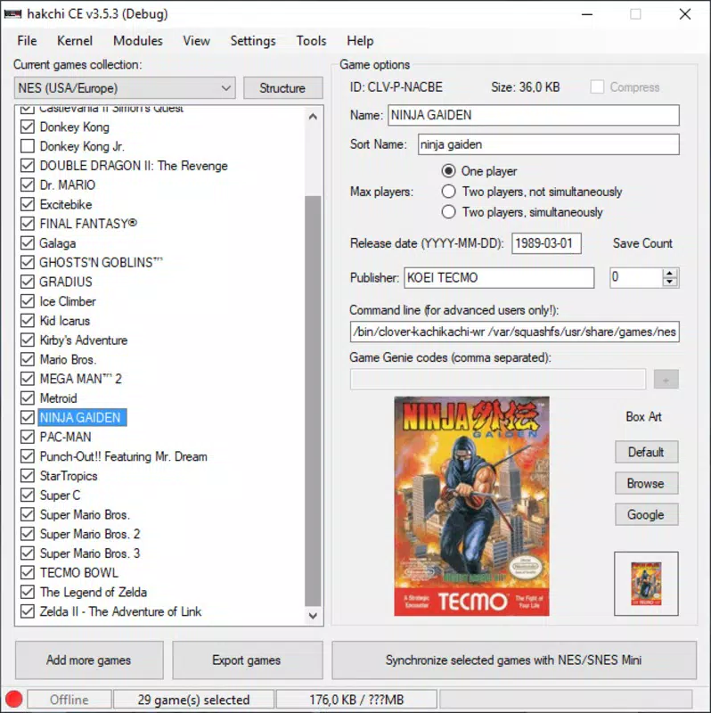Select Zelda II - The Adventure of Link
This screenshot has width=711, height=713.
point(120,611)
